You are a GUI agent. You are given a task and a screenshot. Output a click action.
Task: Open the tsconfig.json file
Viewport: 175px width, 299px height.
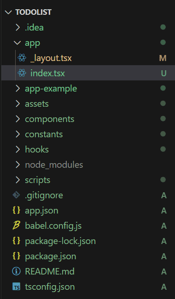(x=50, y=287)
